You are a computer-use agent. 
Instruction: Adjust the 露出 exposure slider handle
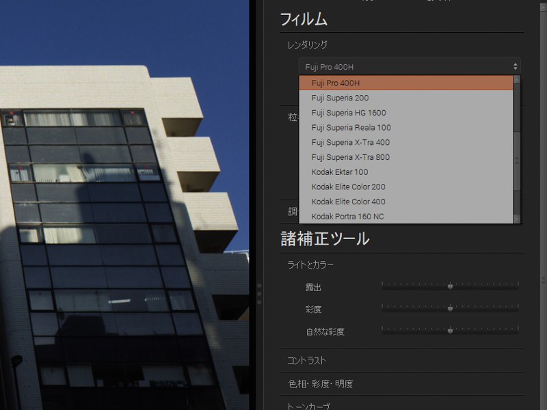coord(450,286)
